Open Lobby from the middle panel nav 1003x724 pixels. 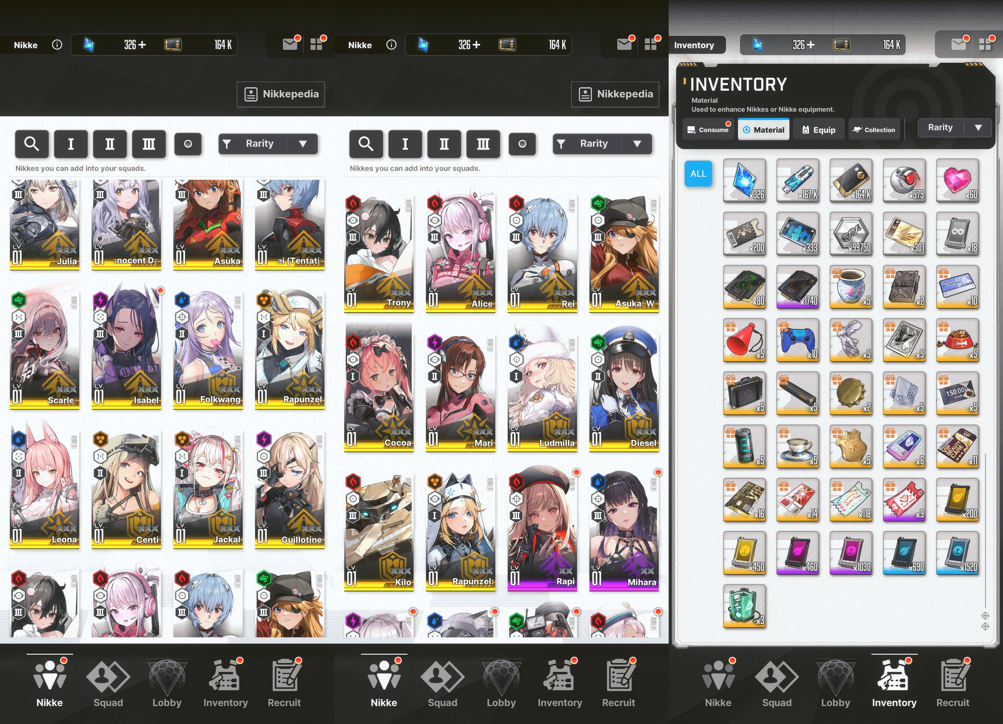pos(501,683)
